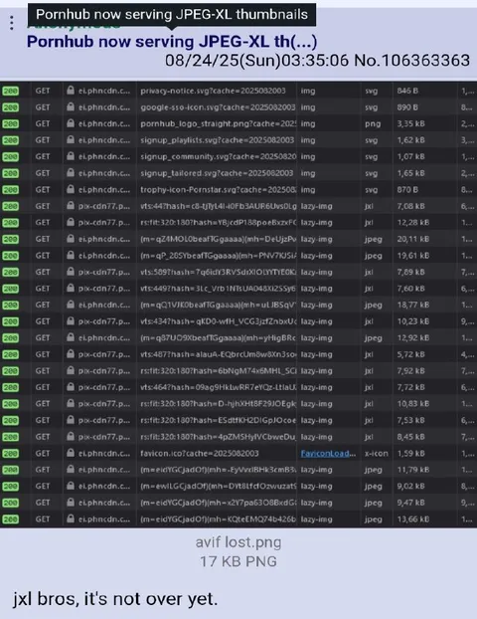The image size is (477, 619).
Task: Select the (m=qQ1VJK0beaf request file name
Action: (219, 305)
